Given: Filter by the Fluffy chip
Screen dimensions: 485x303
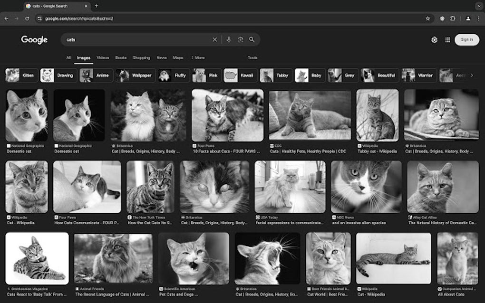Looking at the screenshot, I should pos(173,76).
